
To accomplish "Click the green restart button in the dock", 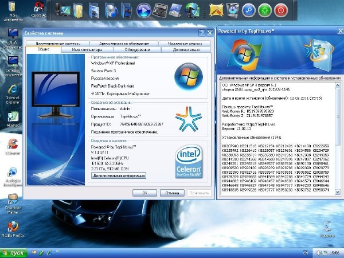I will click(265, 10).
